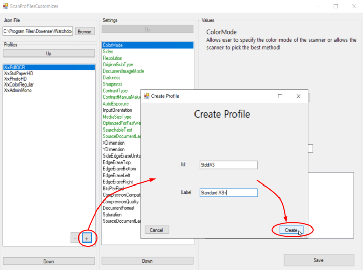Select the Sharpness setting

[x=113, y=84]
